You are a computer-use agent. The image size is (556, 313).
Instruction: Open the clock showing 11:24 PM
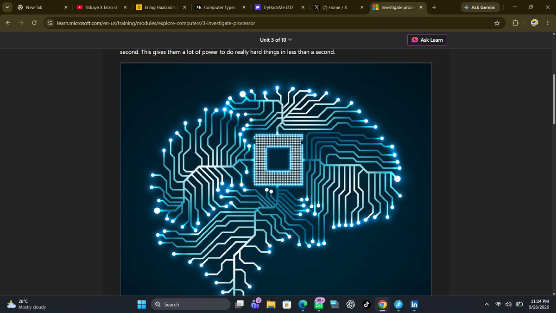point(539,304)
